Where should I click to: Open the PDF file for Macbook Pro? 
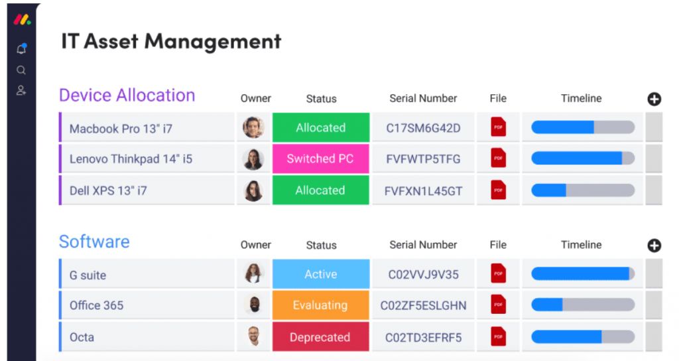[498, 127]
